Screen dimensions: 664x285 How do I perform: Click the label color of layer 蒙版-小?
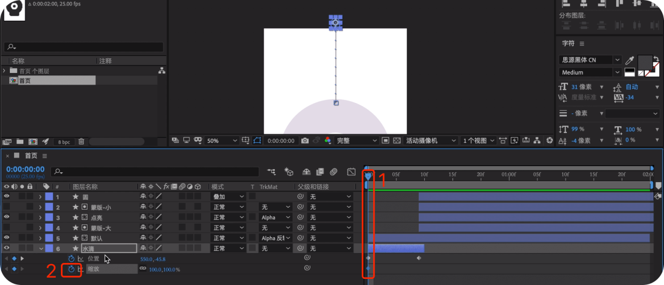point(49,207)
